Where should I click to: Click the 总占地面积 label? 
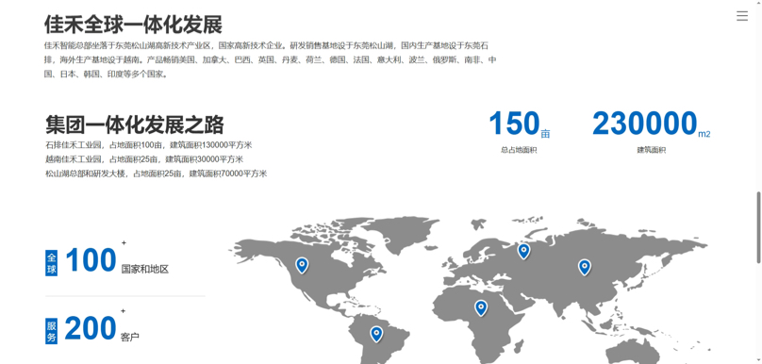click(519, 150)
